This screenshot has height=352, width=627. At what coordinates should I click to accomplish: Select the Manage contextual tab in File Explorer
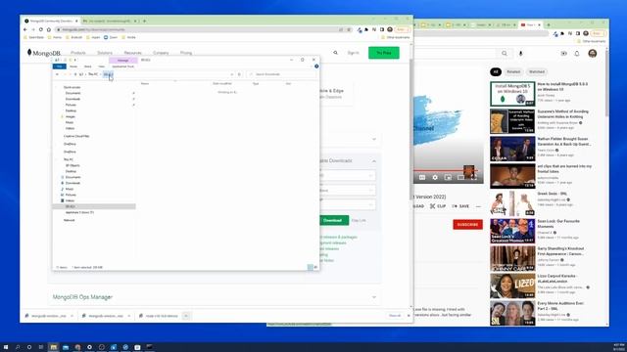pos(123,61)
